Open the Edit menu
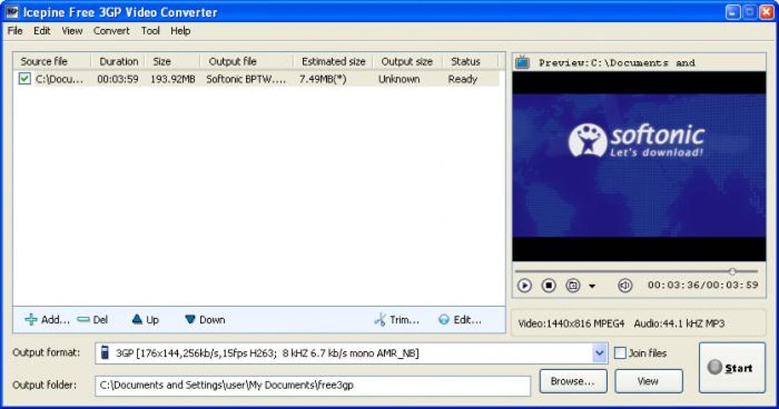The height and width of the screenshot is (409, 779). pos(42,31)
